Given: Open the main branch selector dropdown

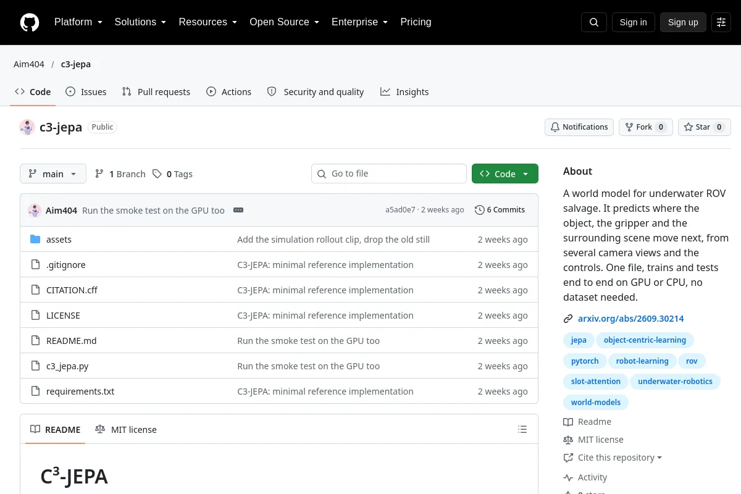Looking at the screenshot, I should [x=53, y=174].
